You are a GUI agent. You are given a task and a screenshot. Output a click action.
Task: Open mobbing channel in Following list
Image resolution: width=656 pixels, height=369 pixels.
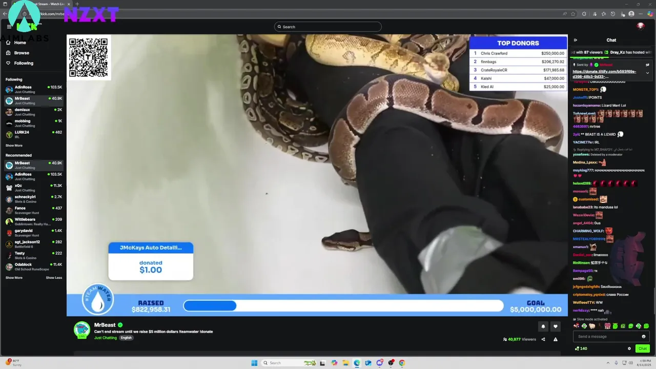[x=33, y=123]
